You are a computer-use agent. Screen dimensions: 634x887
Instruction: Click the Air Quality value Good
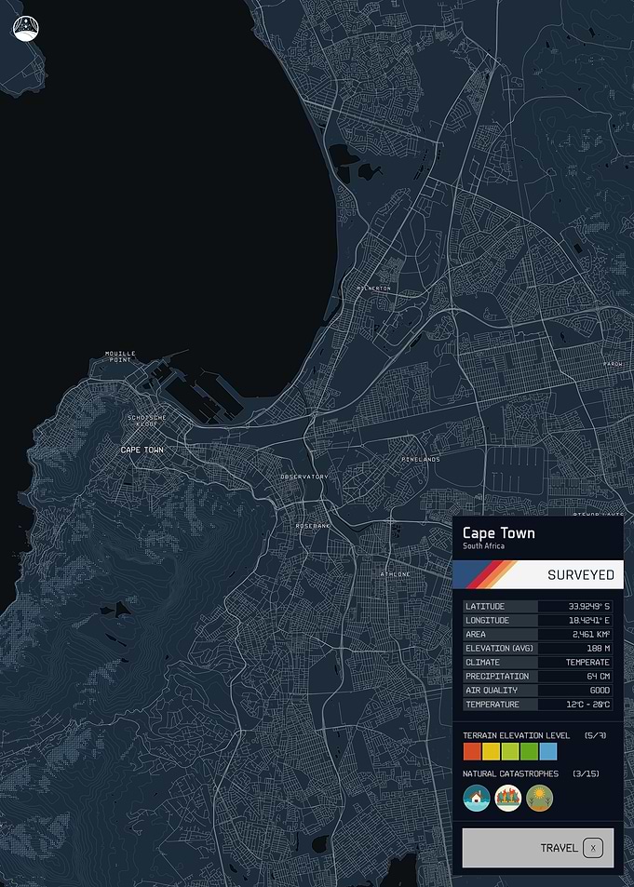600,690
